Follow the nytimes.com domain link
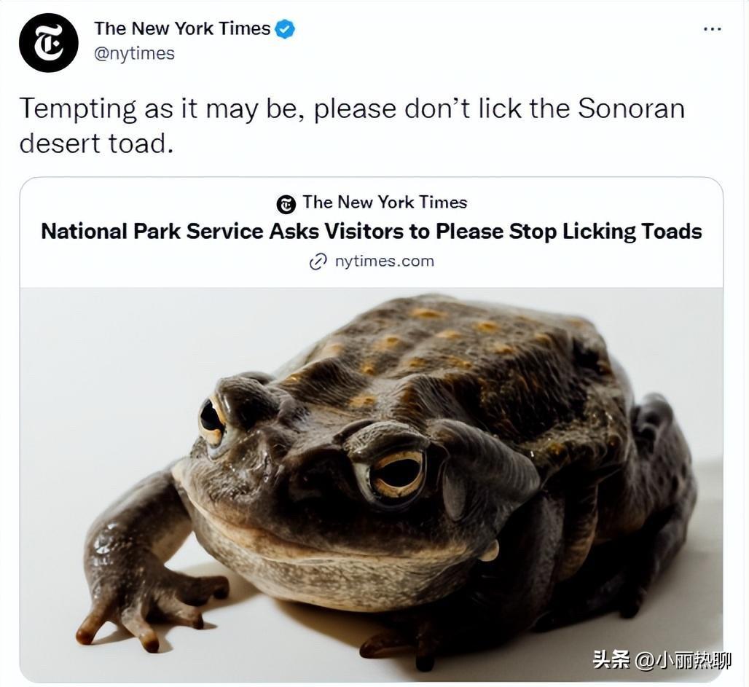 click(x=385, y=262)
